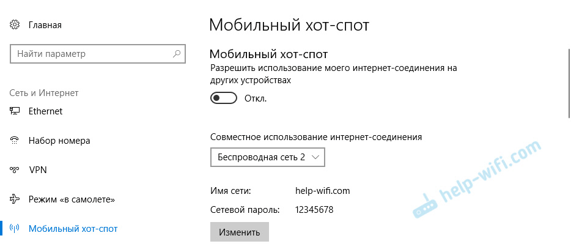Toggle the mobile hotspot switch on
Screen dimensions: 571x252
pos(223,98)
